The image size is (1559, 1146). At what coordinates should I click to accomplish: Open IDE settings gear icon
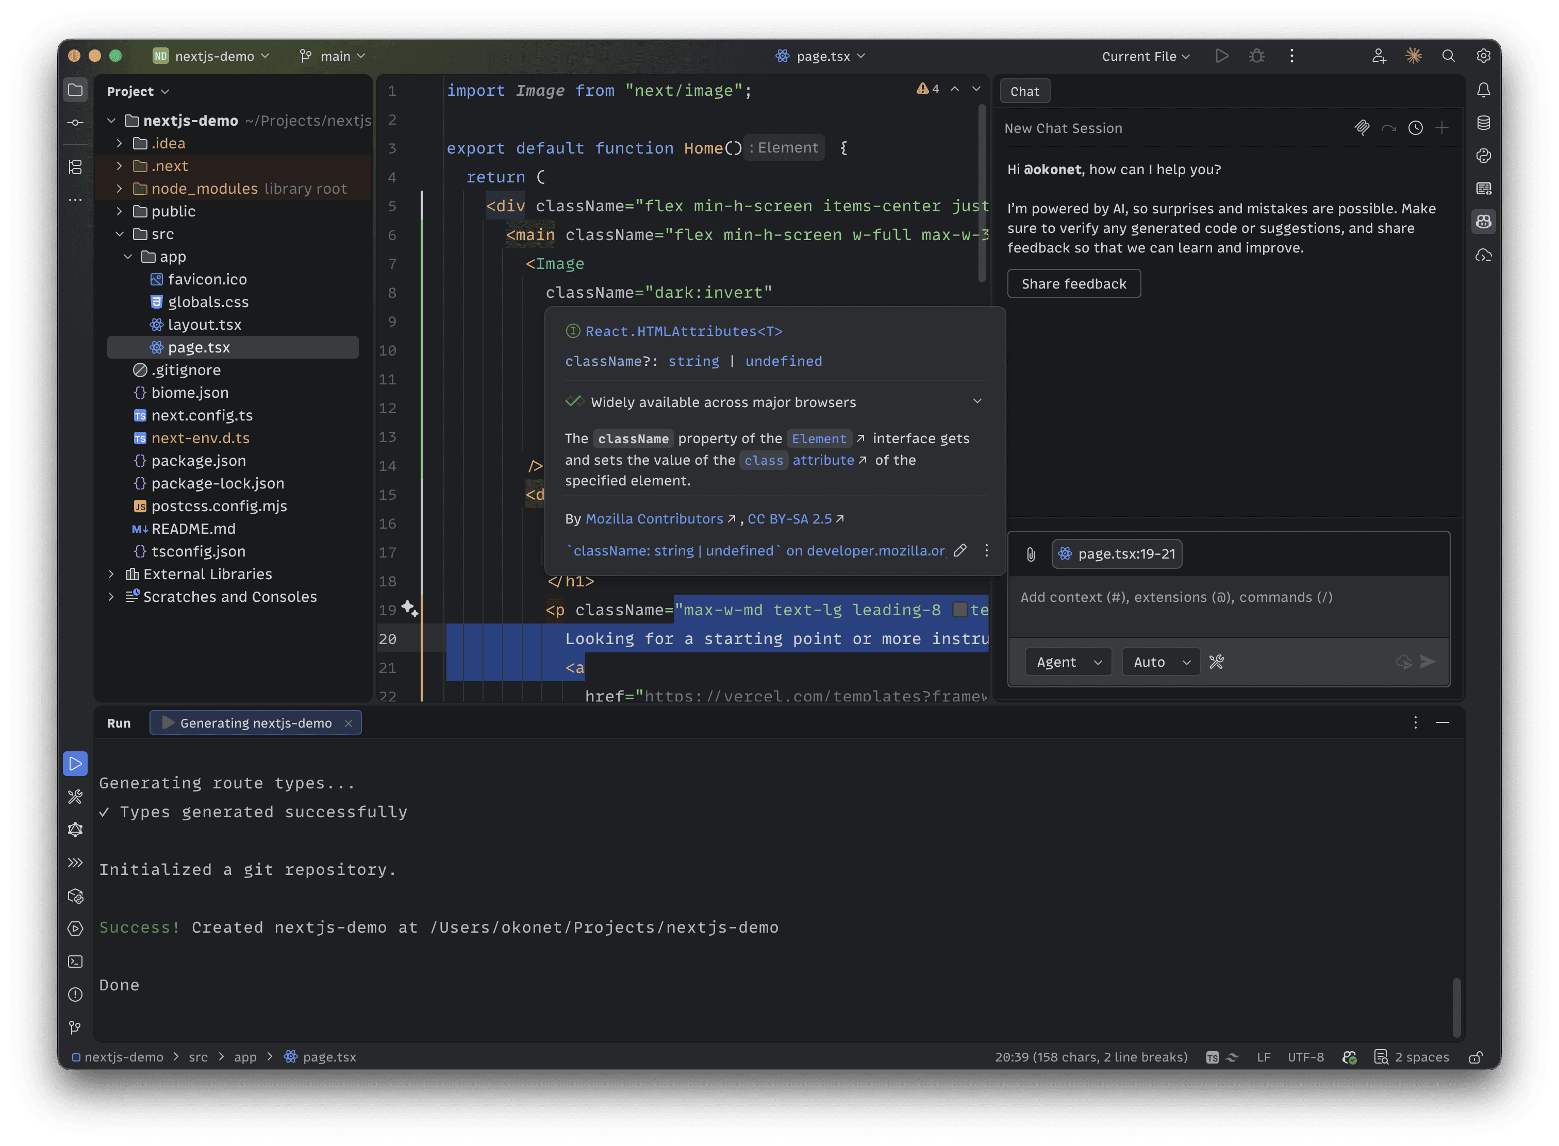tap(1483, 56)
